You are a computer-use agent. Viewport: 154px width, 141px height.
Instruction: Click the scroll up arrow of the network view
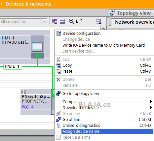[x=103, y=28]
